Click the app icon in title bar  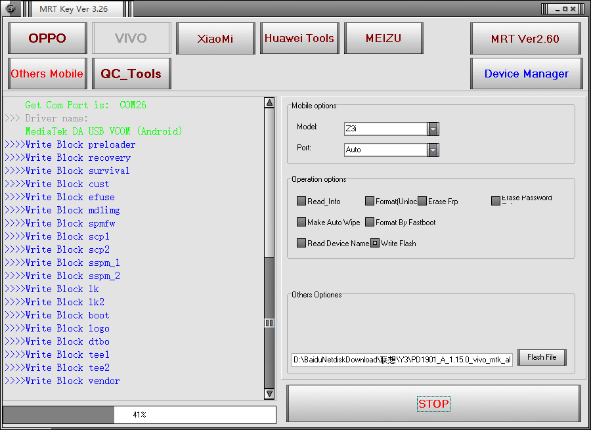click(x=10, y=9)
